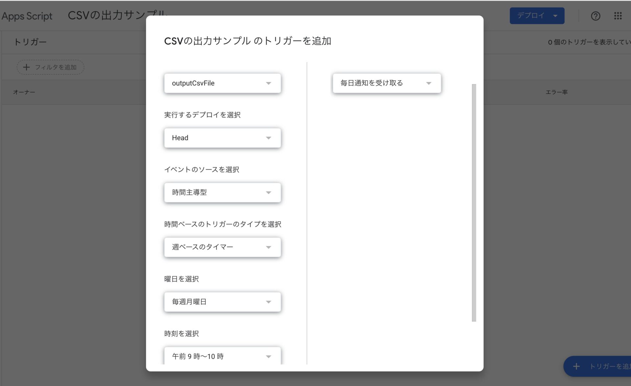Open the 午前 9 時〜10 時 time dropdown
The height and width of the screenshot is (386, 631).
point(222,356)
